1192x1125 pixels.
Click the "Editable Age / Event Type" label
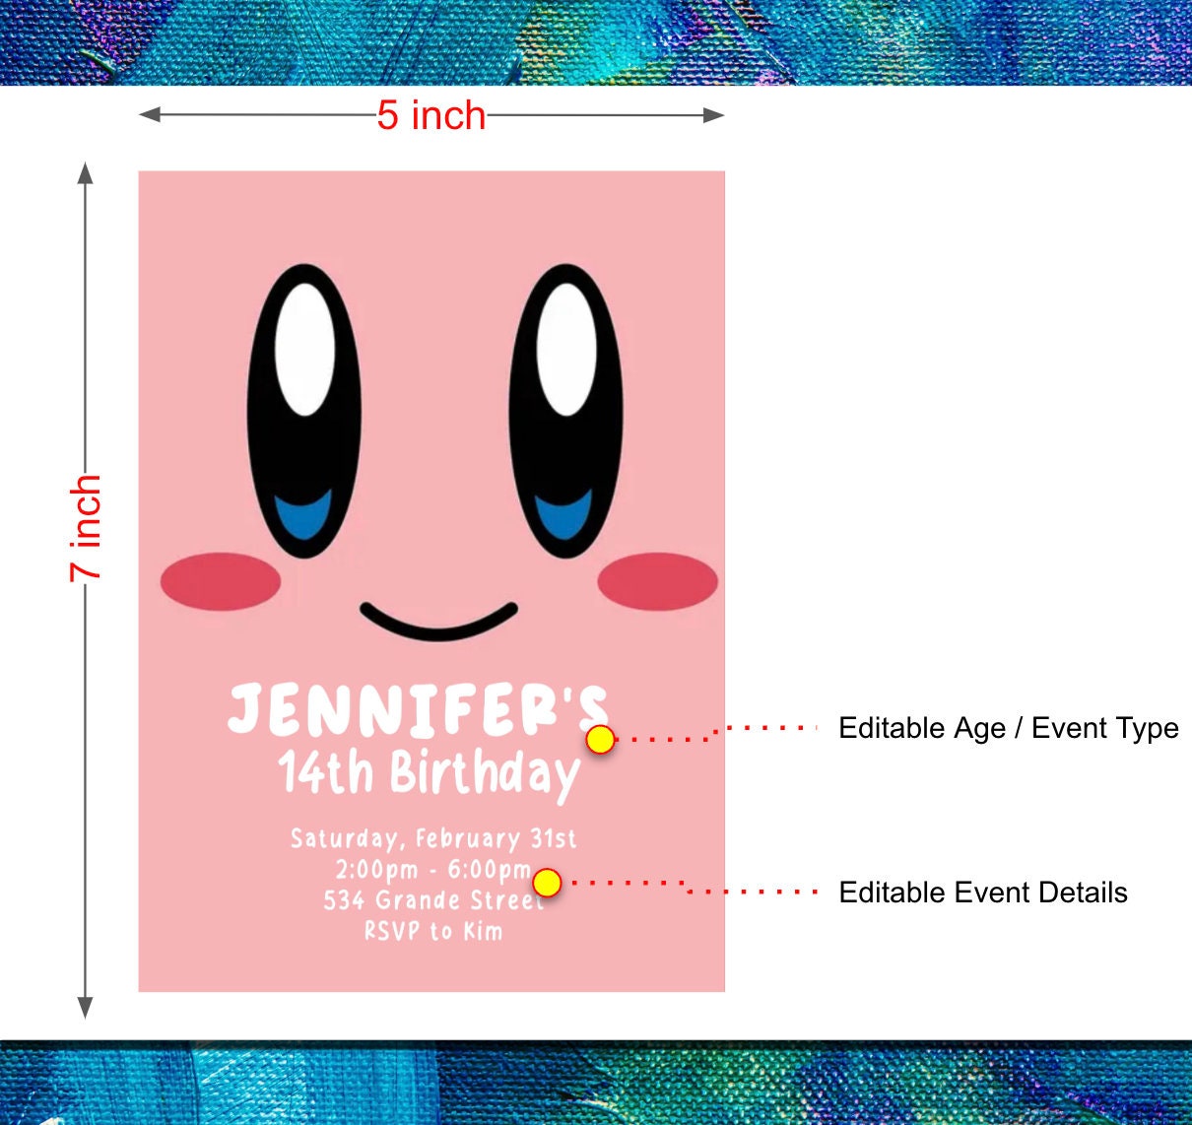(x=1009, y=728)
